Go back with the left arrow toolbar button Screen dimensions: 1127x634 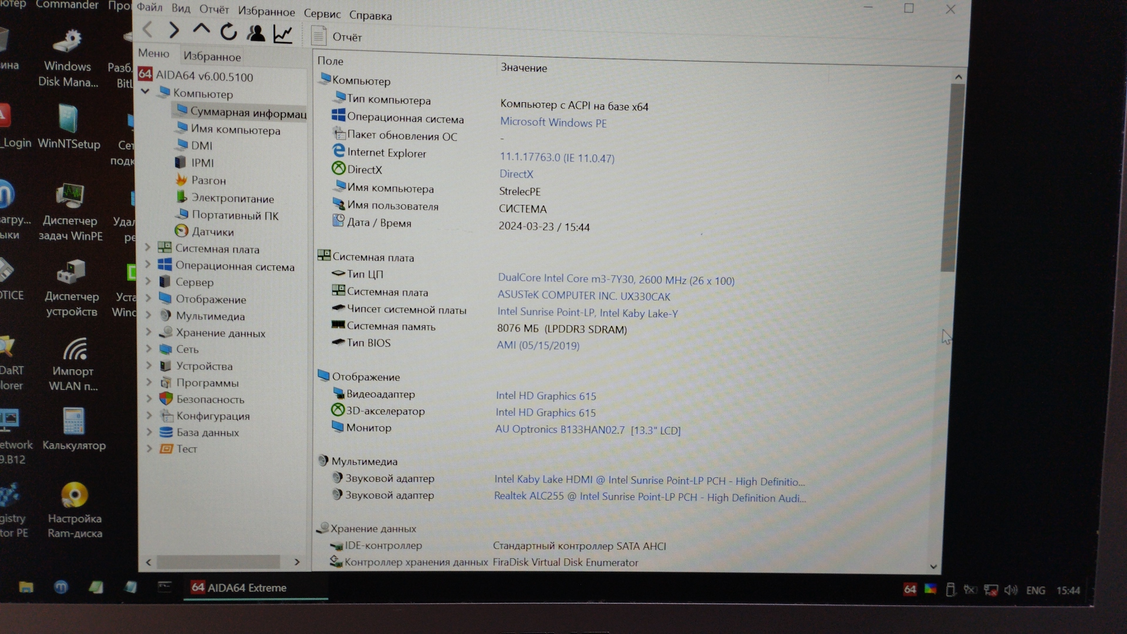148,29
